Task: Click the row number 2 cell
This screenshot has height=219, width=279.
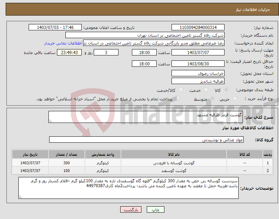Action: click(268, 171)
